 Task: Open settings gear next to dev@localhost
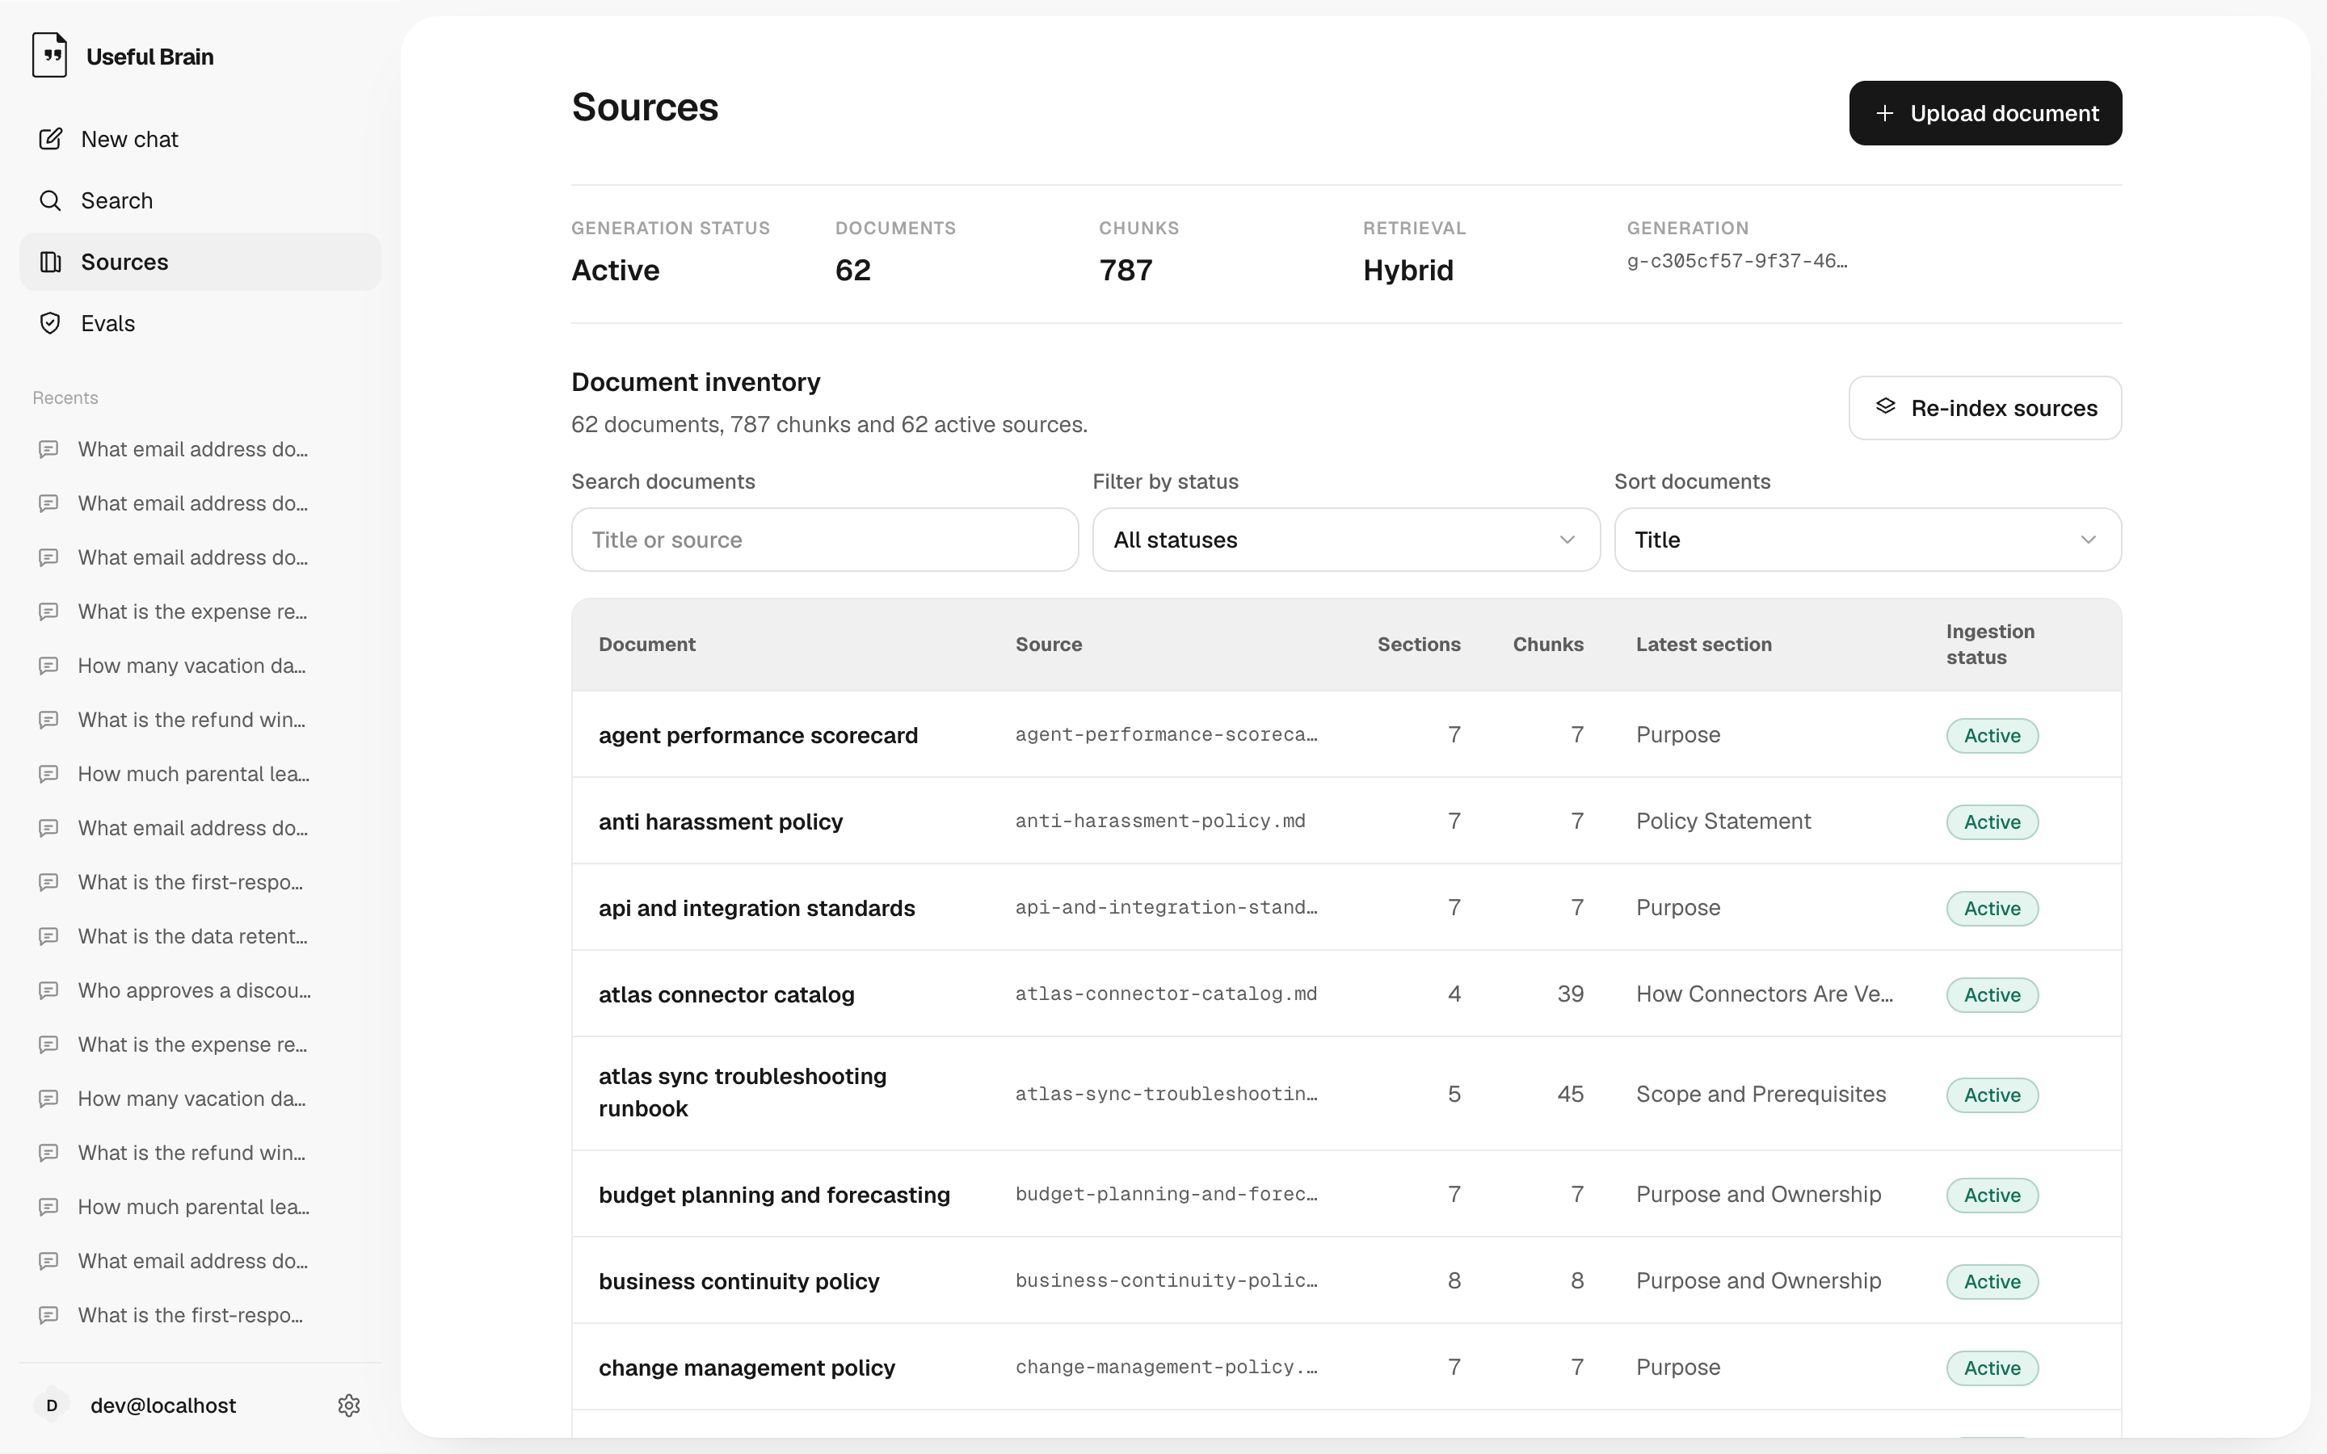(x=349, y=1406)
